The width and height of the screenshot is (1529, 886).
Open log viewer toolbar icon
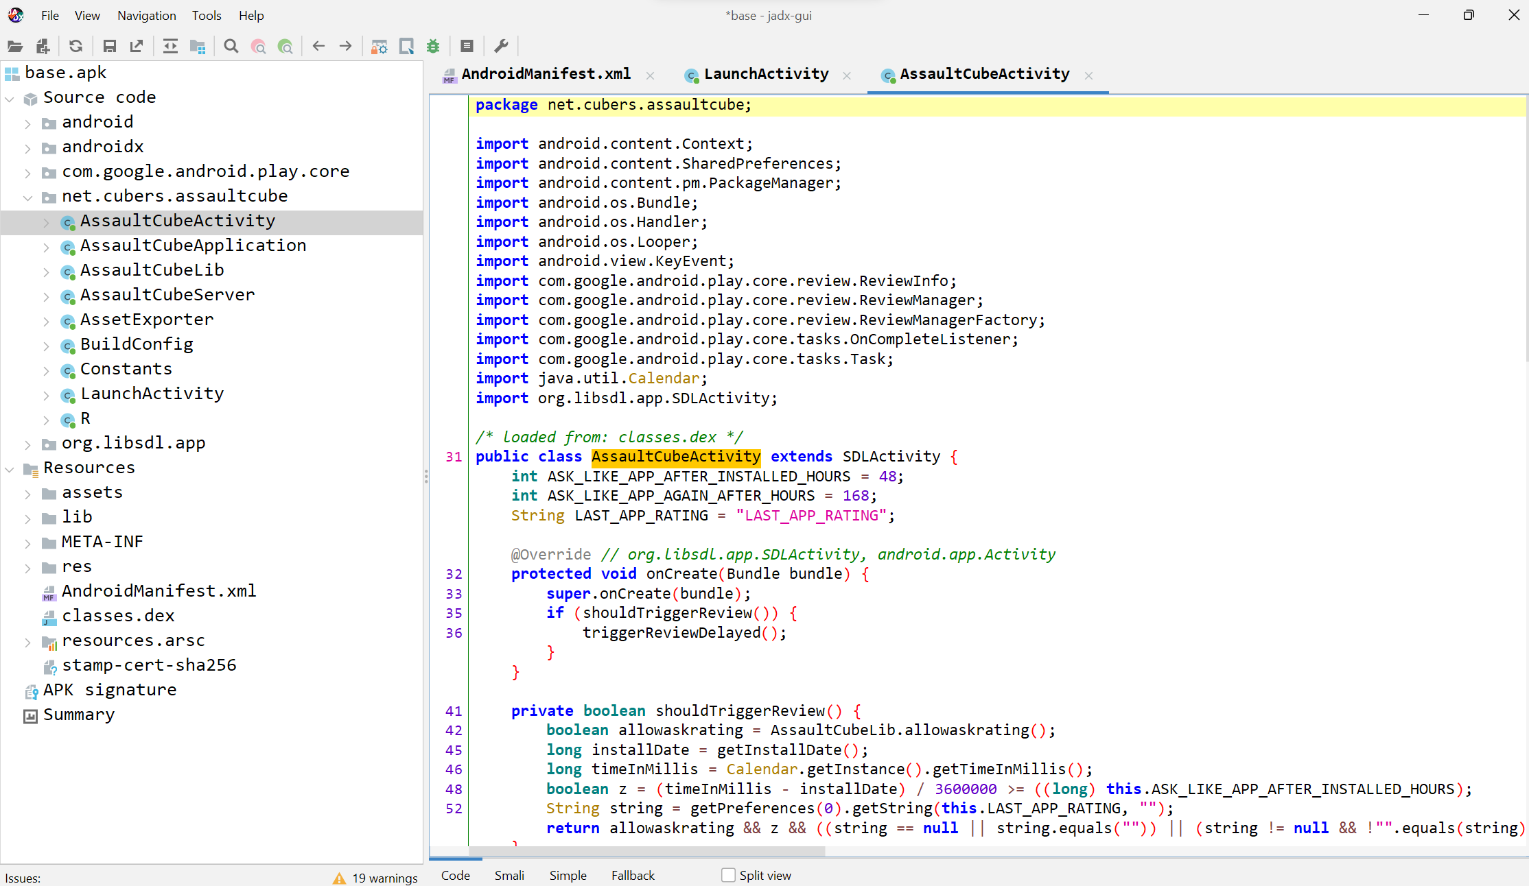pyautogui.click(x=467, y=46)
